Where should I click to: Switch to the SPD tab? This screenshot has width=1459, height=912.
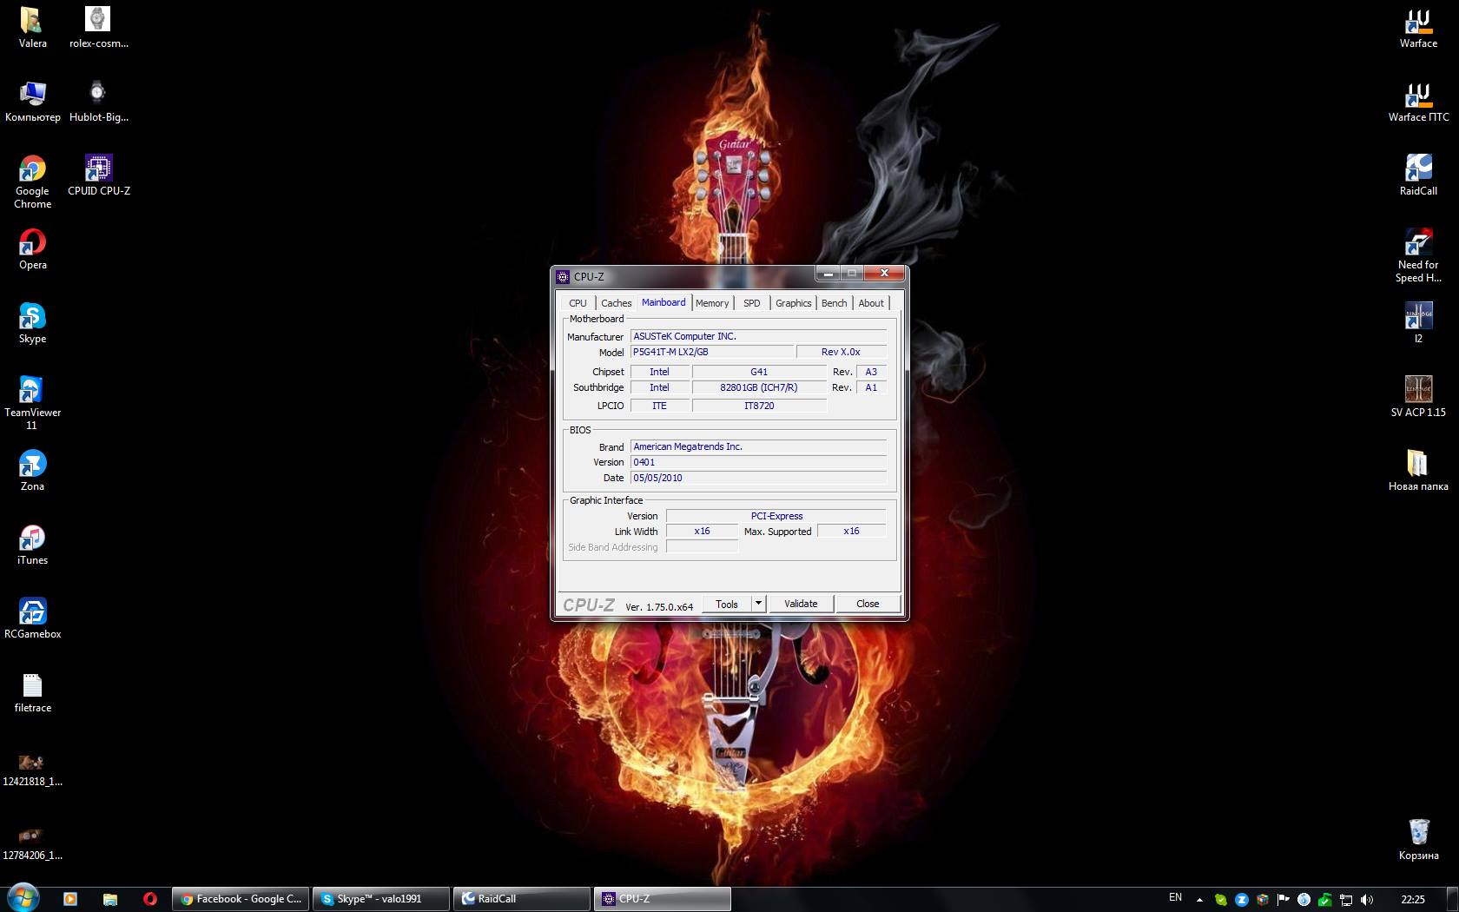pos(751,303)
